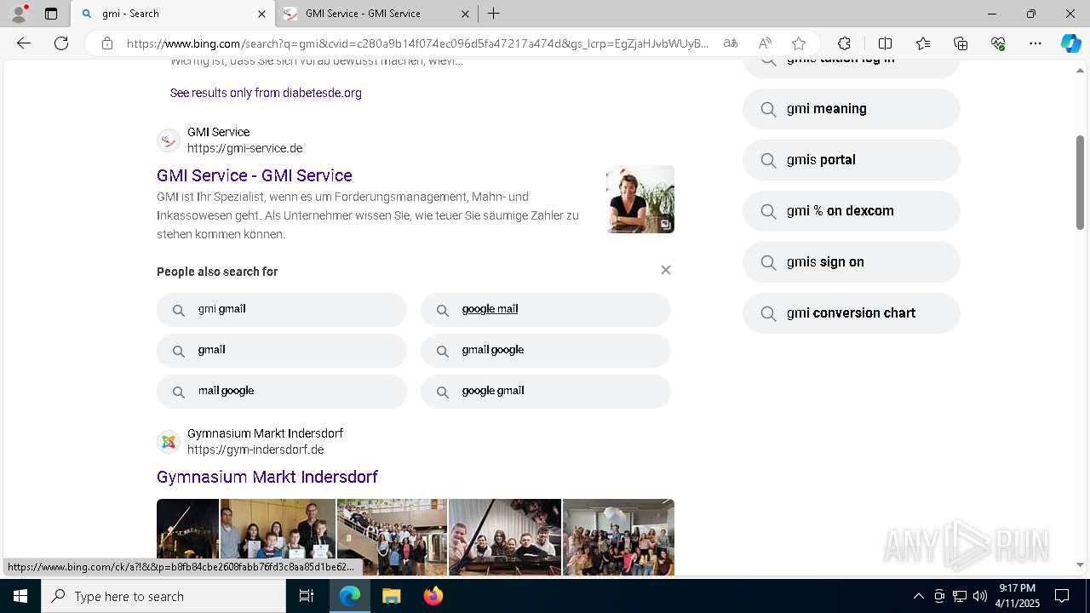Open the Windows notification center
Screen dimensions: 1090x613
coord(1062,596)
